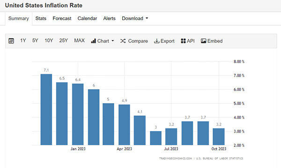The image size is (281, 168).
Task: Select the MAX time range
Action: click(x=80, y=41)
